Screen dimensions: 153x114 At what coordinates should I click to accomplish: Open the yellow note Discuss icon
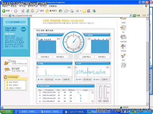(x=84, y=11)
